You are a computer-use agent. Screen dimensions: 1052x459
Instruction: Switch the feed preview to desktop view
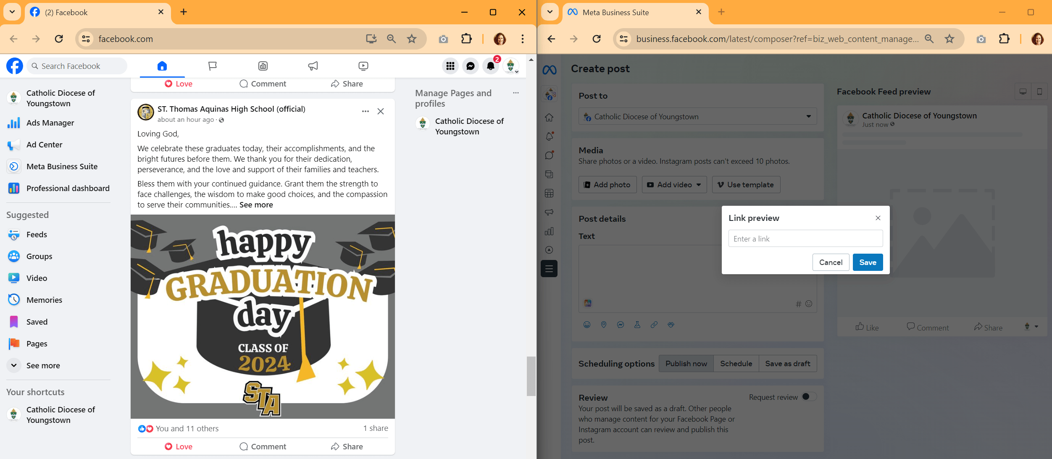[x=1023, y=92]
